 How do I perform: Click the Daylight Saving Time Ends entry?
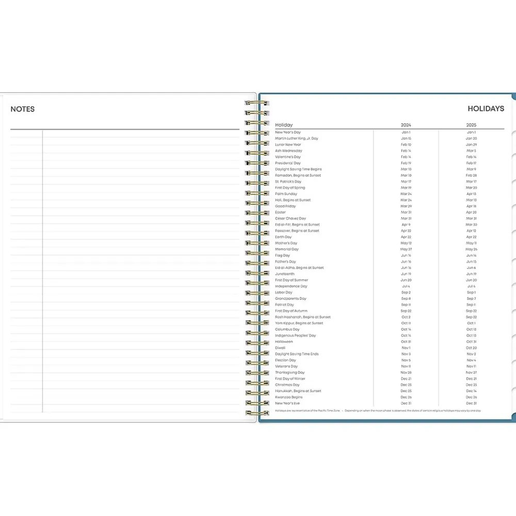(297, 354)
